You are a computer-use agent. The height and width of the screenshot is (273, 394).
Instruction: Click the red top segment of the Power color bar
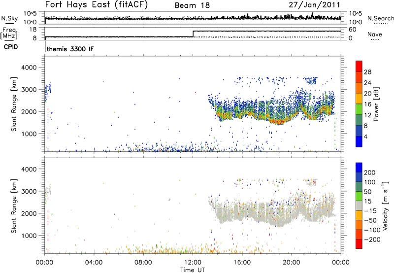359,66
